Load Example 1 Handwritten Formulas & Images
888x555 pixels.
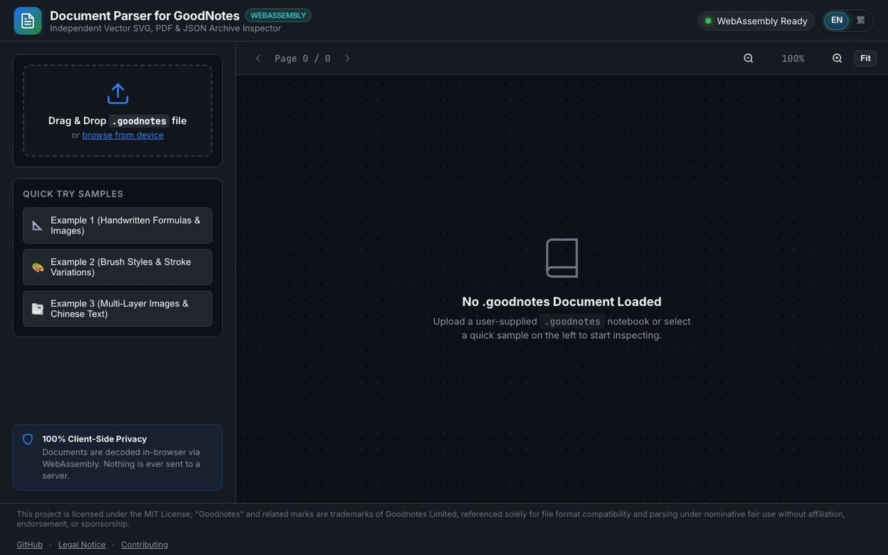click(x=117, y=225)
